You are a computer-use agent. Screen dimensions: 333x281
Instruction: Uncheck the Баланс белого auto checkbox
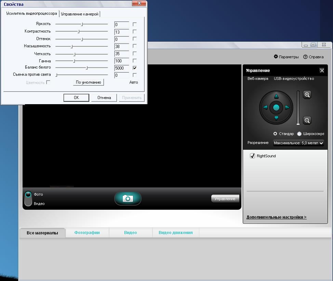click(x=135, y=68)
